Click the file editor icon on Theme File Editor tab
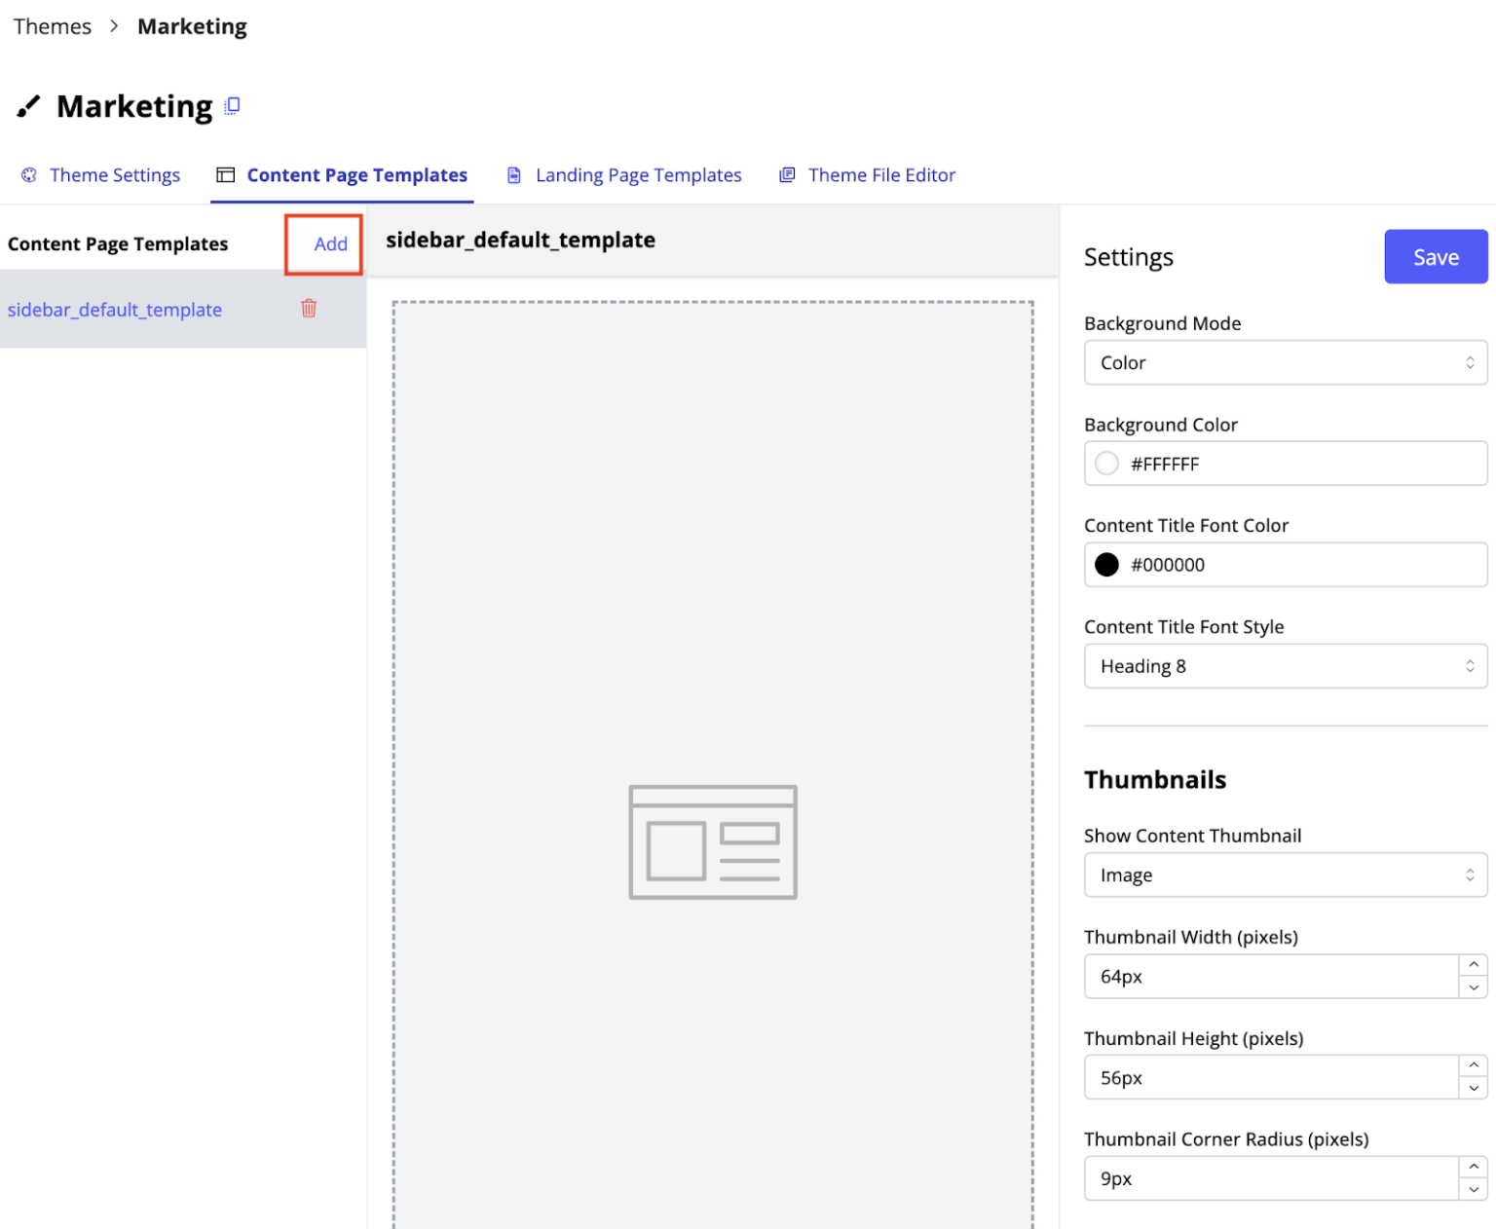This screenshot has height=1229, width=1496. [787, 174]
